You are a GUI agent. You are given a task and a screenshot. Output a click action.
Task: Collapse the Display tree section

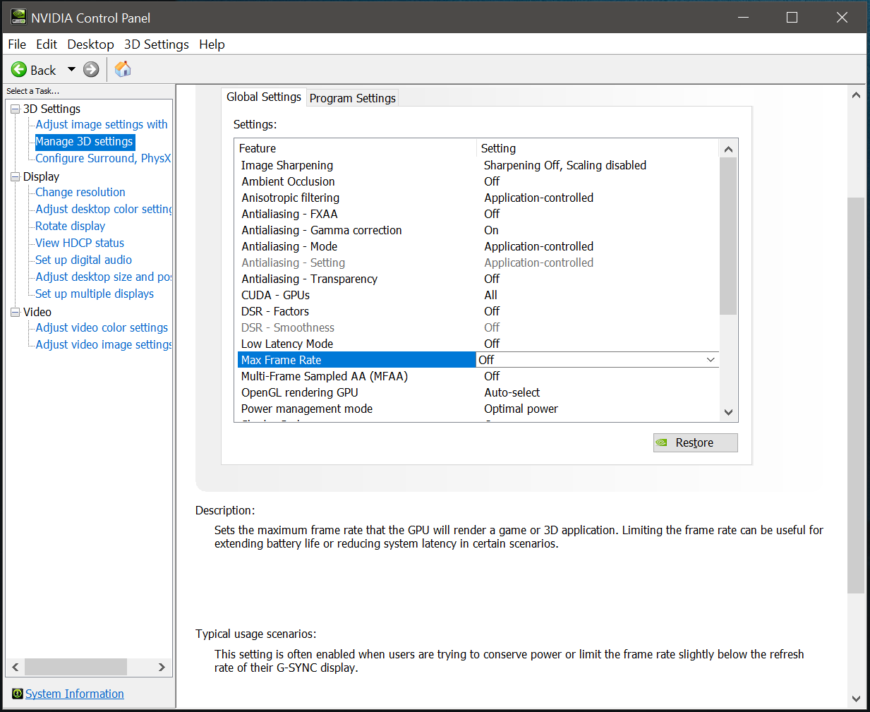[13, 176]
